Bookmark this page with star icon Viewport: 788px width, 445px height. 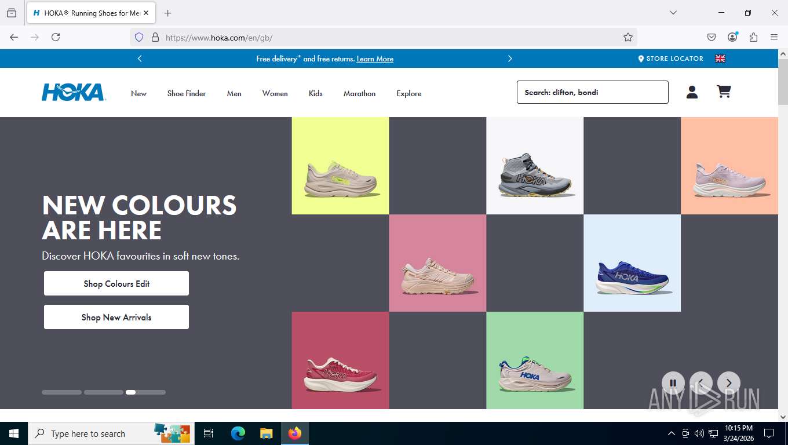628,37
